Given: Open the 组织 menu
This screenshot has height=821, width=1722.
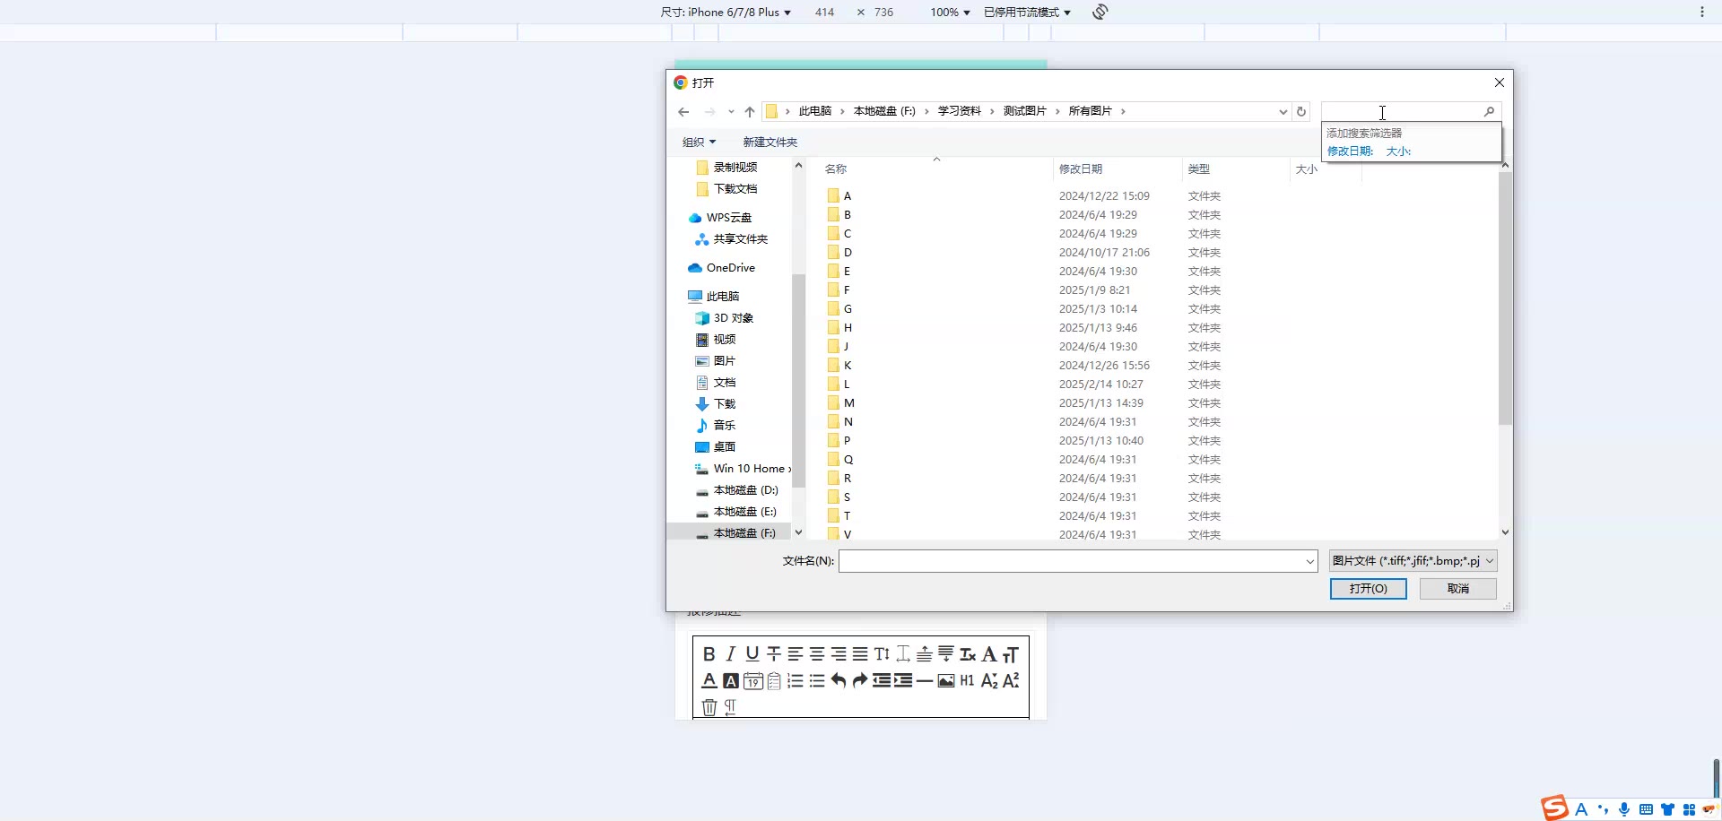Looking at the screenshot, I should tap(699, 142).
